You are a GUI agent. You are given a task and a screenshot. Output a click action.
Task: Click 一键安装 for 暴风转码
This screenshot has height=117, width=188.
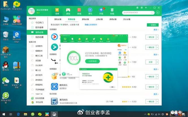(151, 101)
